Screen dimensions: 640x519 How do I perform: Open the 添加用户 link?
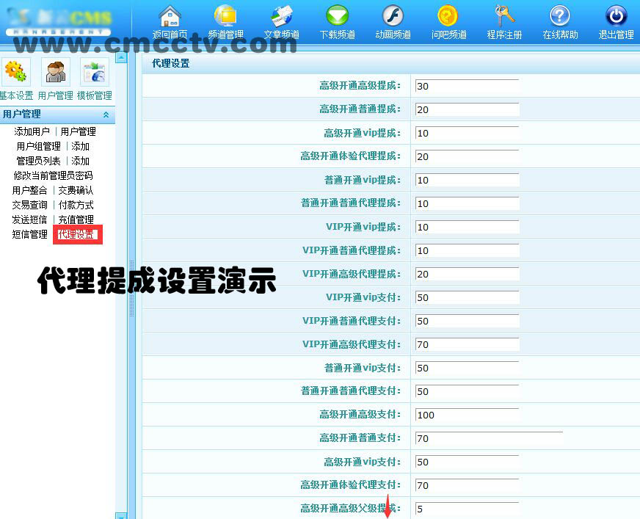click(32, 131)
